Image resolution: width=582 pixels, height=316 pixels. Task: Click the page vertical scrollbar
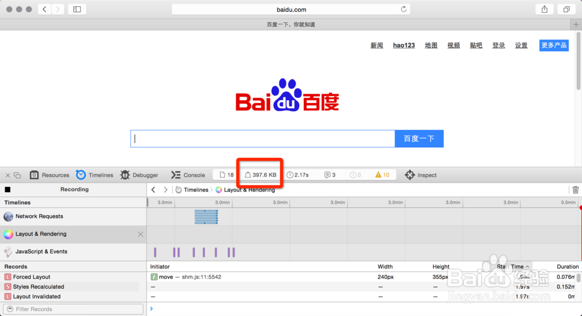(579, 61)
